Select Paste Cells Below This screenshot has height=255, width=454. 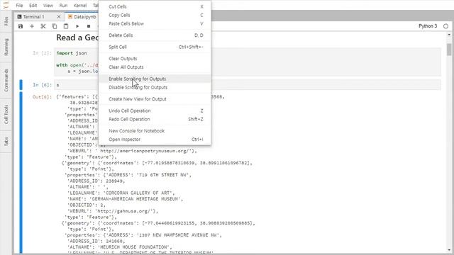tap(155, 23)
